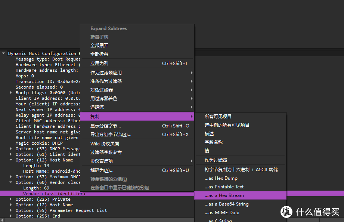Select the Hardware address length row

tap(47, 70)
